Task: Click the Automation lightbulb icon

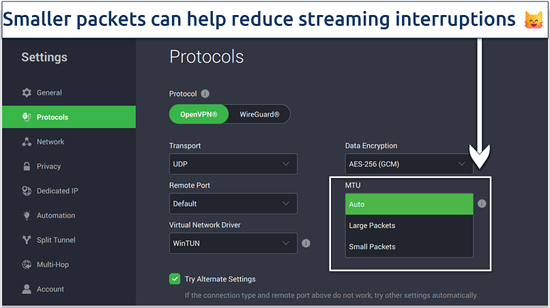Action: 27,215
